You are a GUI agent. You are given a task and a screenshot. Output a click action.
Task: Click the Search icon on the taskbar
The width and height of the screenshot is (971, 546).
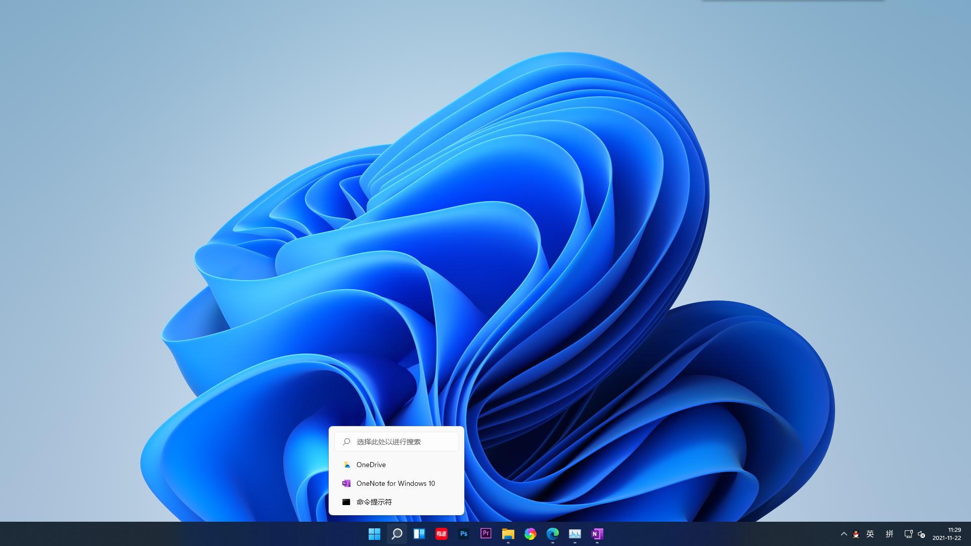point(396,534)
